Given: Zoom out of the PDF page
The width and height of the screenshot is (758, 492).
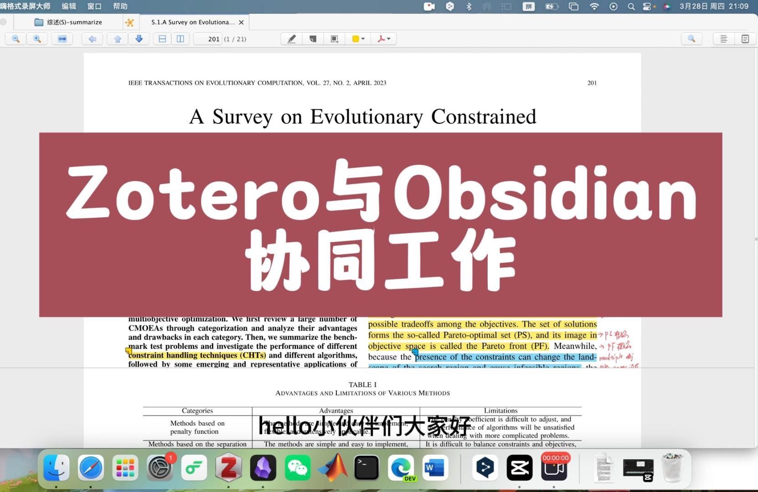Looking at the screenshot, I should 16,39.
